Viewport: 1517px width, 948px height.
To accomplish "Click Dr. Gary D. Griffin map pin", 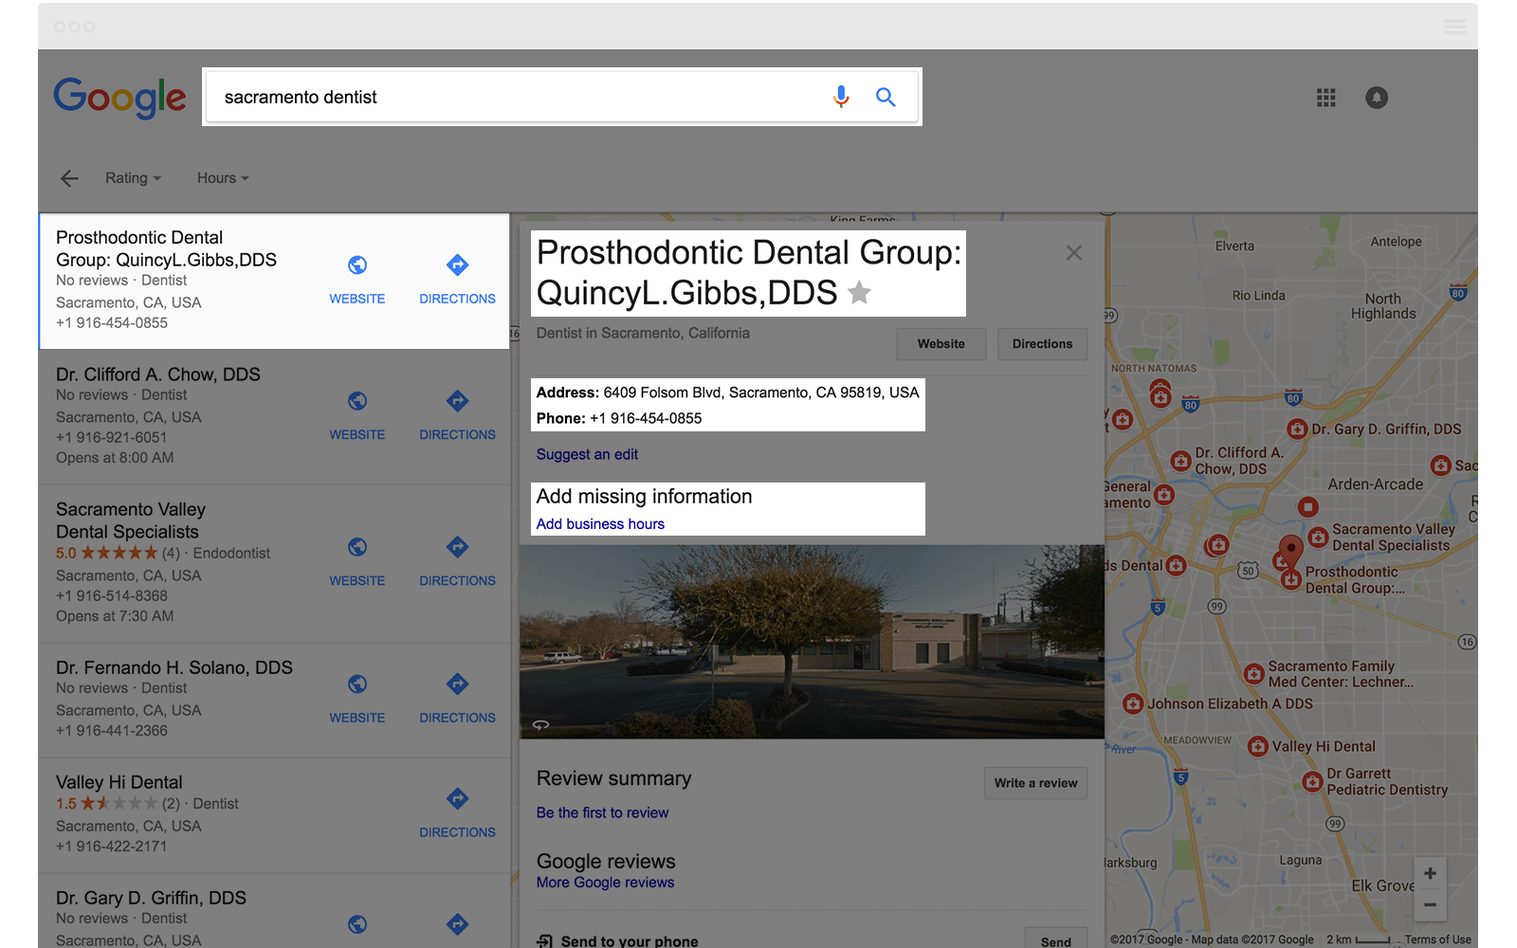I will pyautogui.click(x=1298, y=428).
